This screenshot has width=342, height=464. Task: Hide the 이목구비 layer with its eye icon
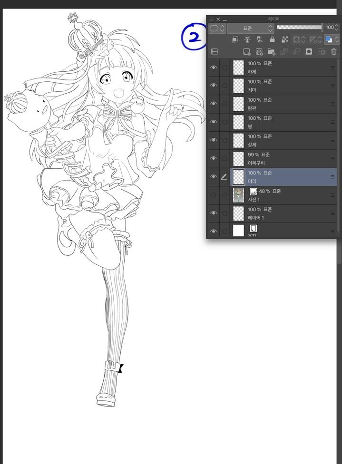tap(214, 159)
